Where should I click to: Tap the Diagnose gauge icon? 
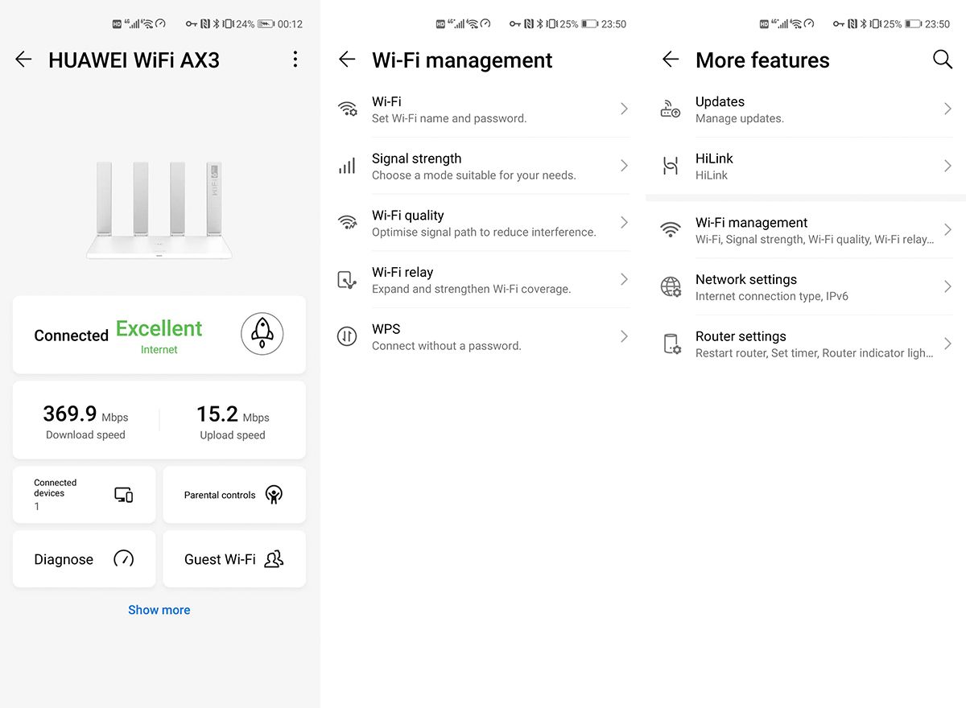click(x=123, y=558)
